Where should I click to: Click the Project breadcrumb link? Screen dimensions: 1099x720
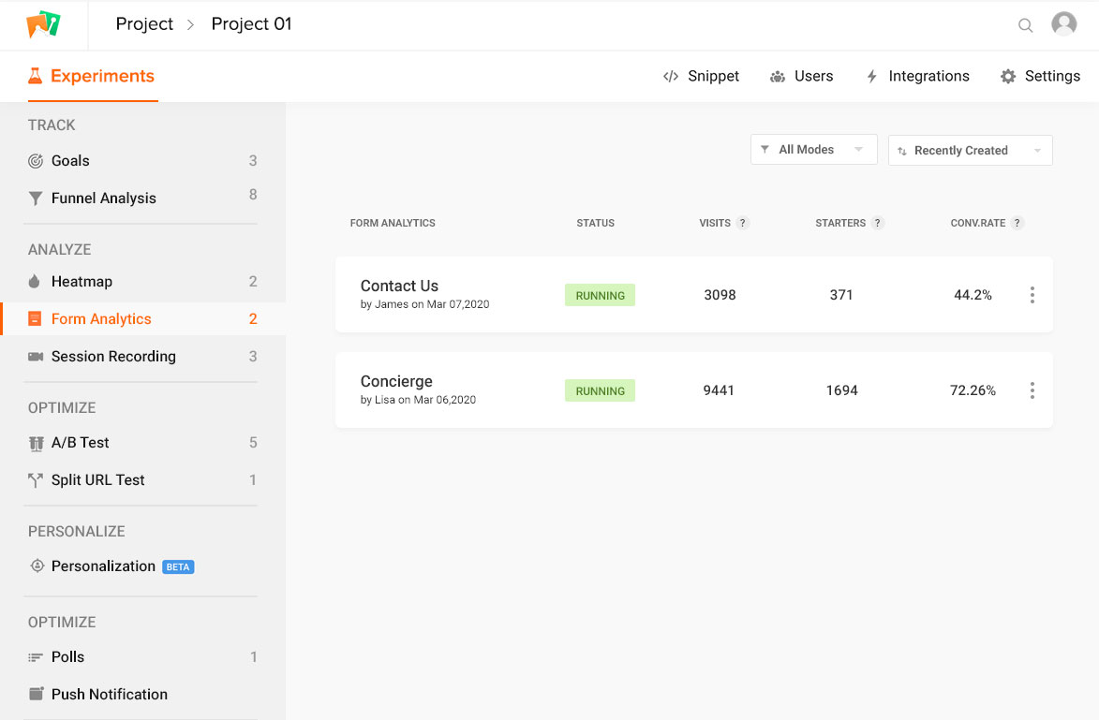(144, 24)
